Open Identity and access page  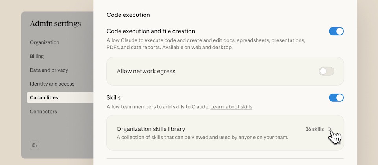click(x=52, y=84)
